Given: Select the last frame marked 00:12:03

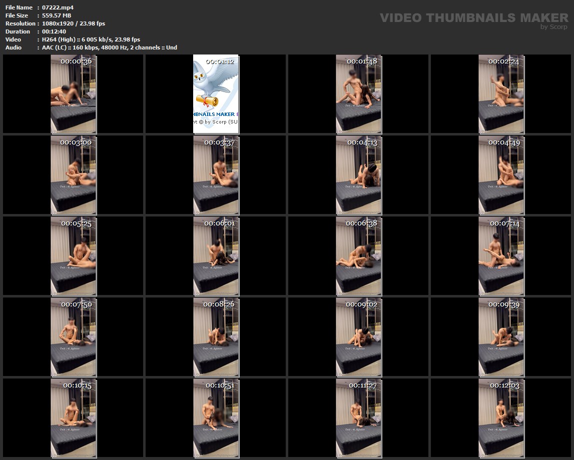Looking at the screenshot, I should click(501, 418).
